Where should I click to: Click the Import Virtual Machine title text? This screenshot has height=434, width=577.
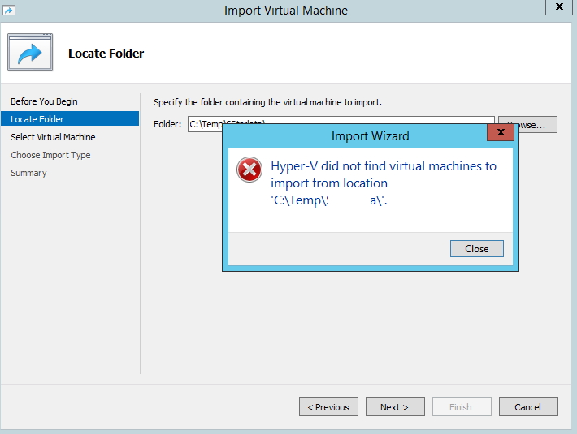[x=286, y=11]
